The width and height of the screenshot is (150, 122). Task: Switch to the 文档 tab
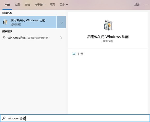click(27, 5)
